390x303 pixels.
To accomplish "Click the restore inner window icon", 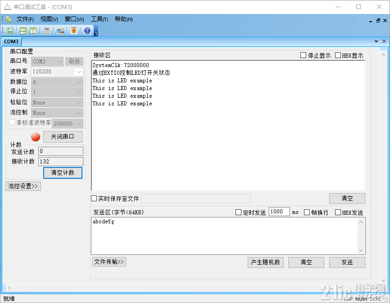I will click(x=378, y=21).
